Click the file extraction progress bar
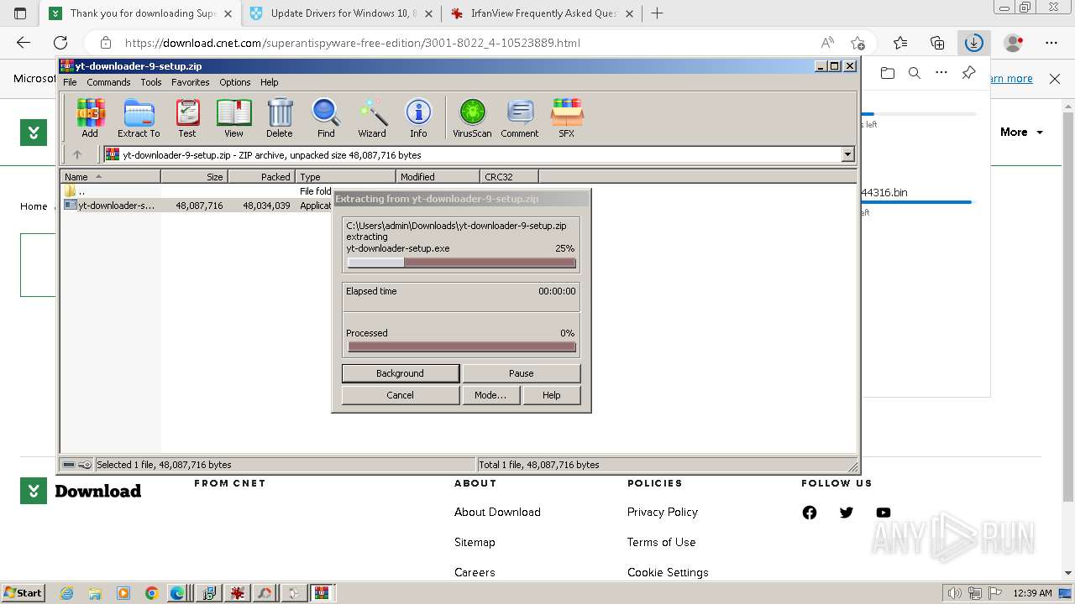 (461, 263)
